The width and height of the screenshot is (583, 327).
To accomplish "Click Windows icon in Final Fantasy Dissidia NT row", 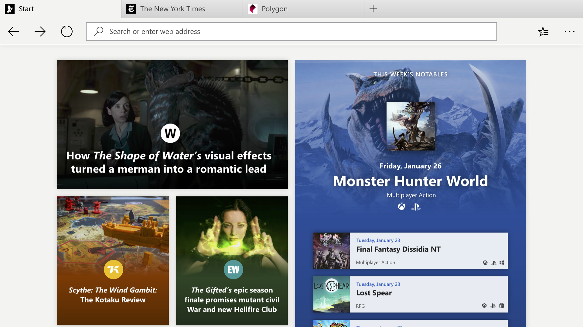I will (x=502, y=263).
